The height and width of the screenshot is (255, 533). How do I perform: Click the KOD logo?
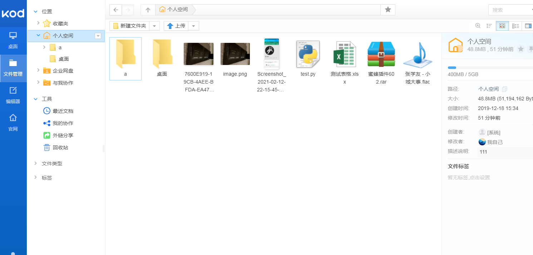13,14
